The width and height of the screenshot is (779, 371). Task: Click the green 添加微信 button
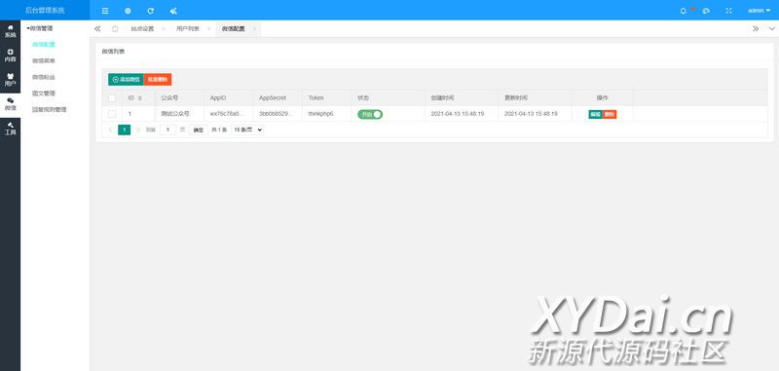(x=127, y=80)
